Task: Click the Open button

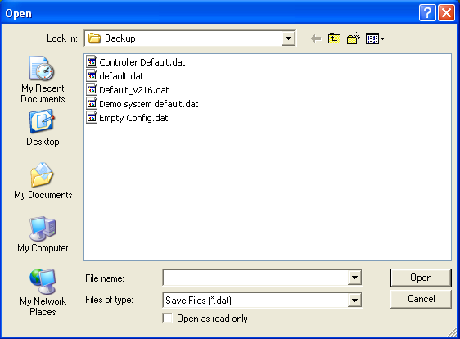Action: tap(421, 278)
